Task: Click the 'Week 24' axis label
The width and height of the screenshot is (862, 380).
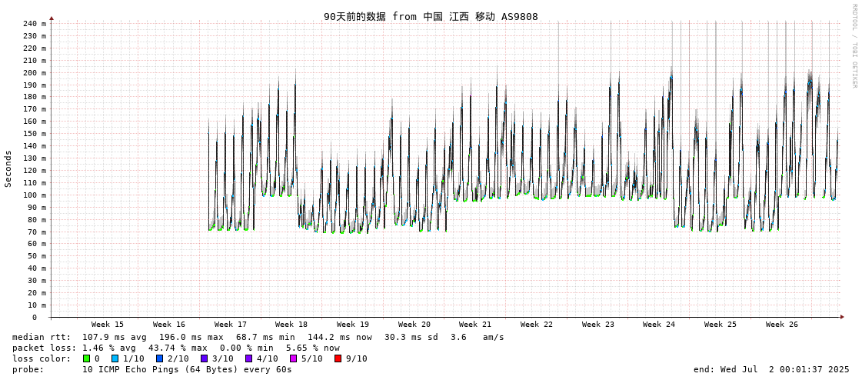Action: pos(658,325)
